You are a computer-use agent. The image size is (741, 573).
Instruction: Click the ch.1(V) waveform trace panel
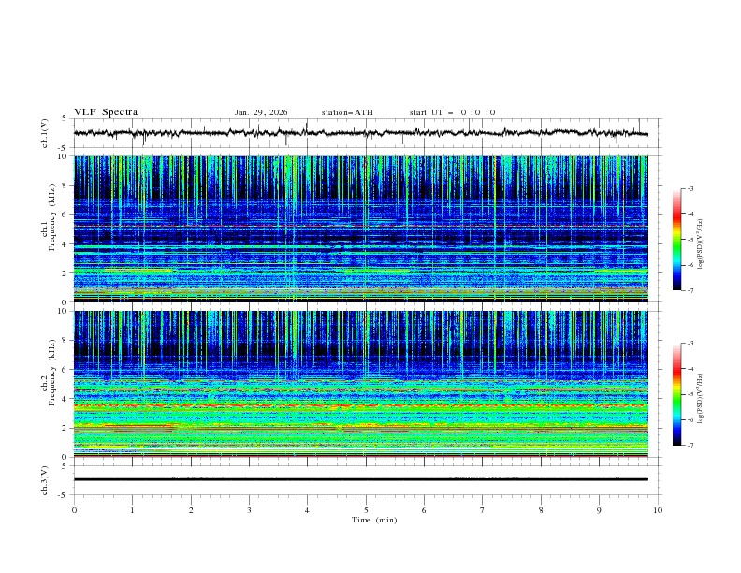[x=366, y=133]
